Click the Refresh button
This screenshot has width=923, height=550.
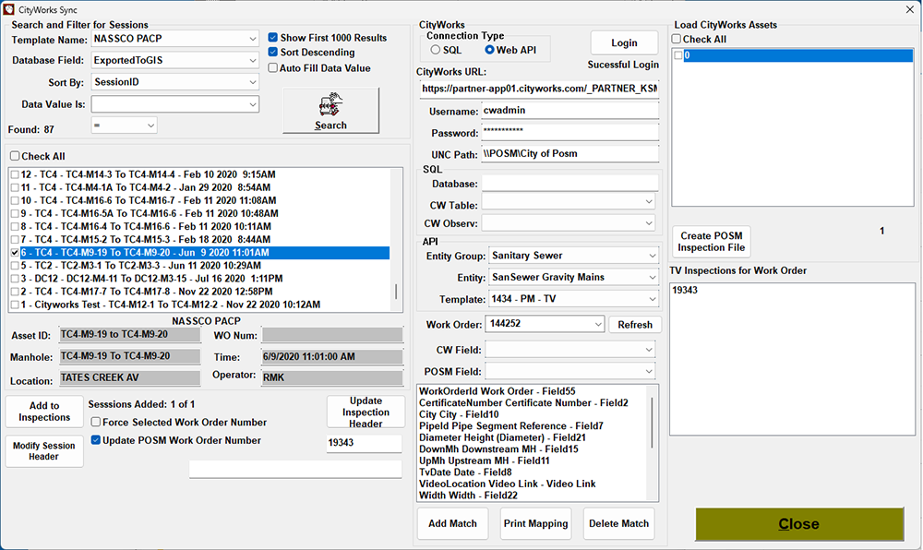[635, 325]
